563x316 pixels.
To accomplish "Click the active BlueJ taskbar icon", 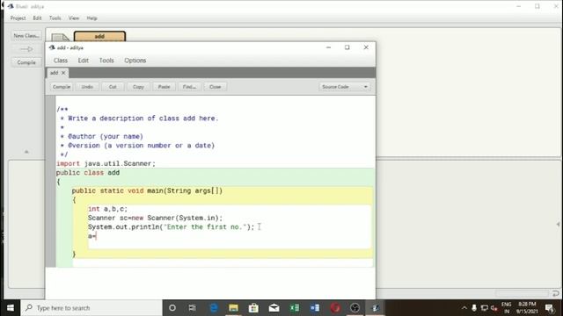I will click(376, 308).
